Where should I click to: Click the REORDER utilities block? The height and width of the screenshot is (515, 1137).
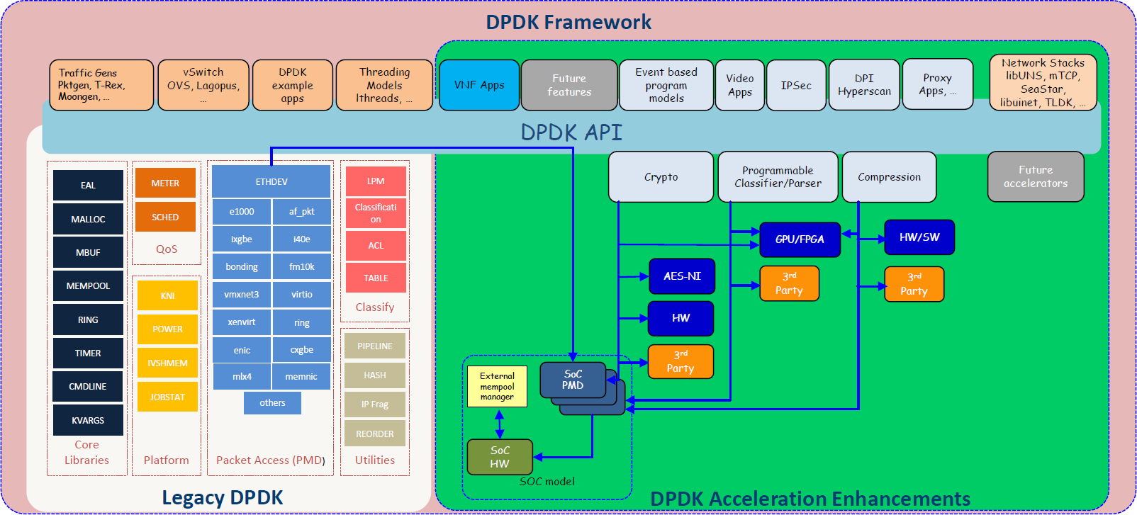coord(375,434)
